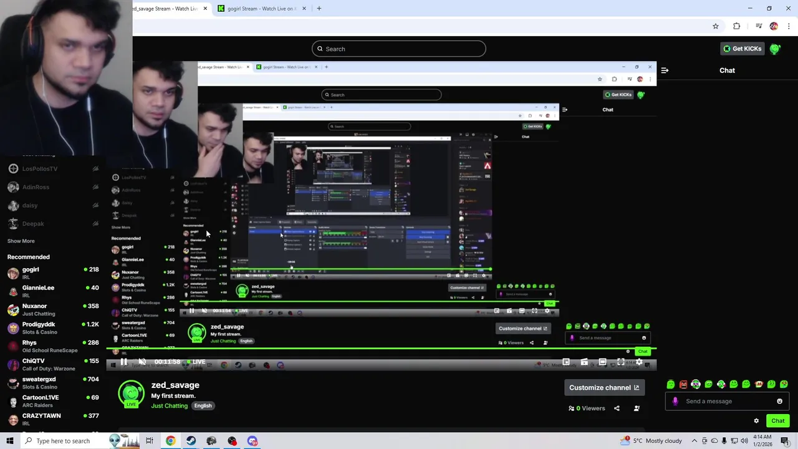
Task: Open zed_savage channel avatar
Action: coord(131,393)
